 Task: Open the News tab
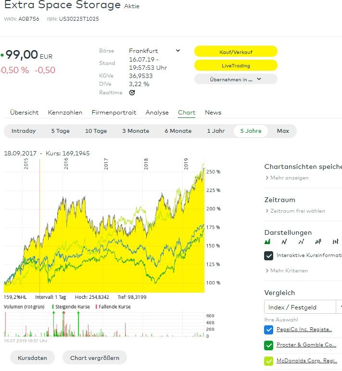pyautogui.click(x=213, y=113)
